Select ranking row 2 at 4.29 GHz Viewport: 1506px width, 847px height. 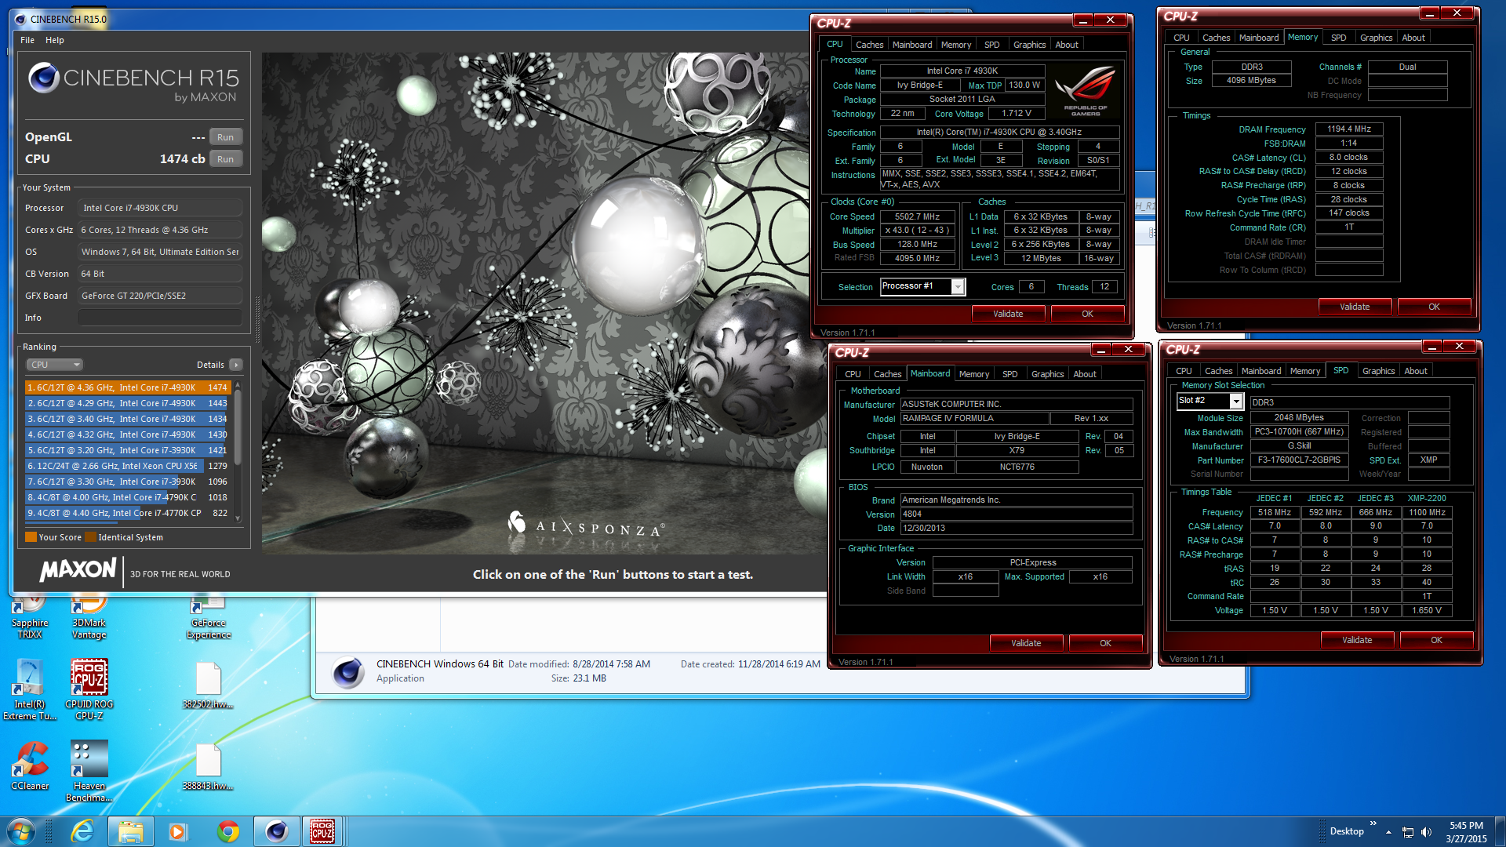[x=127, y=403]
